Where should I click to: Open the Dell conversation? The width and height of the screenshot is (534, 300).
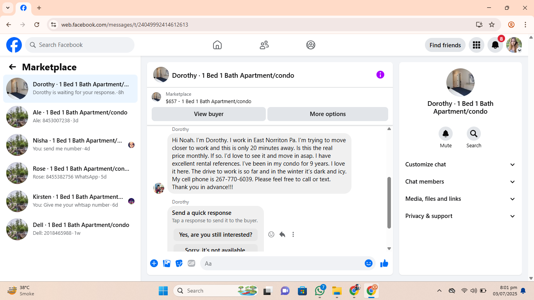pos(70,229)
